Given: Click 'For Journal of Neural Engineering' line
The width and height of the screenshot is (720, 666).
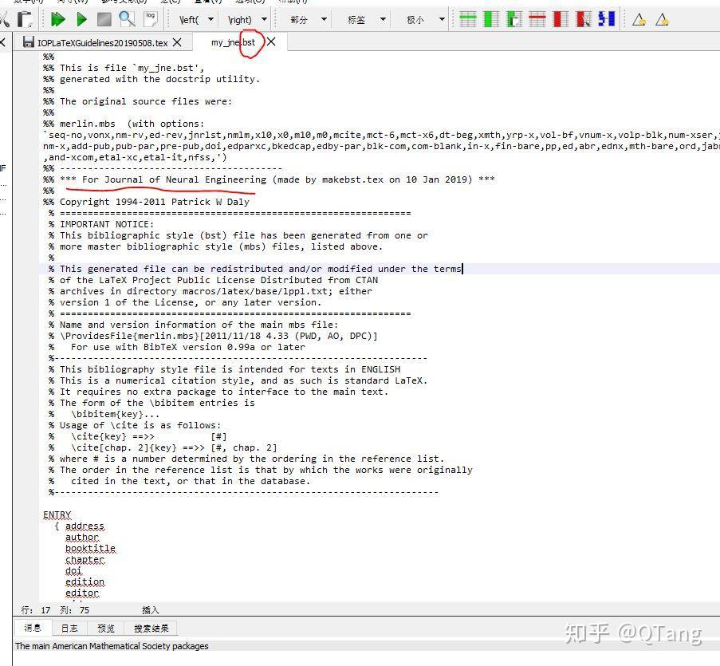Looking at the screenshot, I should (269, 179).
